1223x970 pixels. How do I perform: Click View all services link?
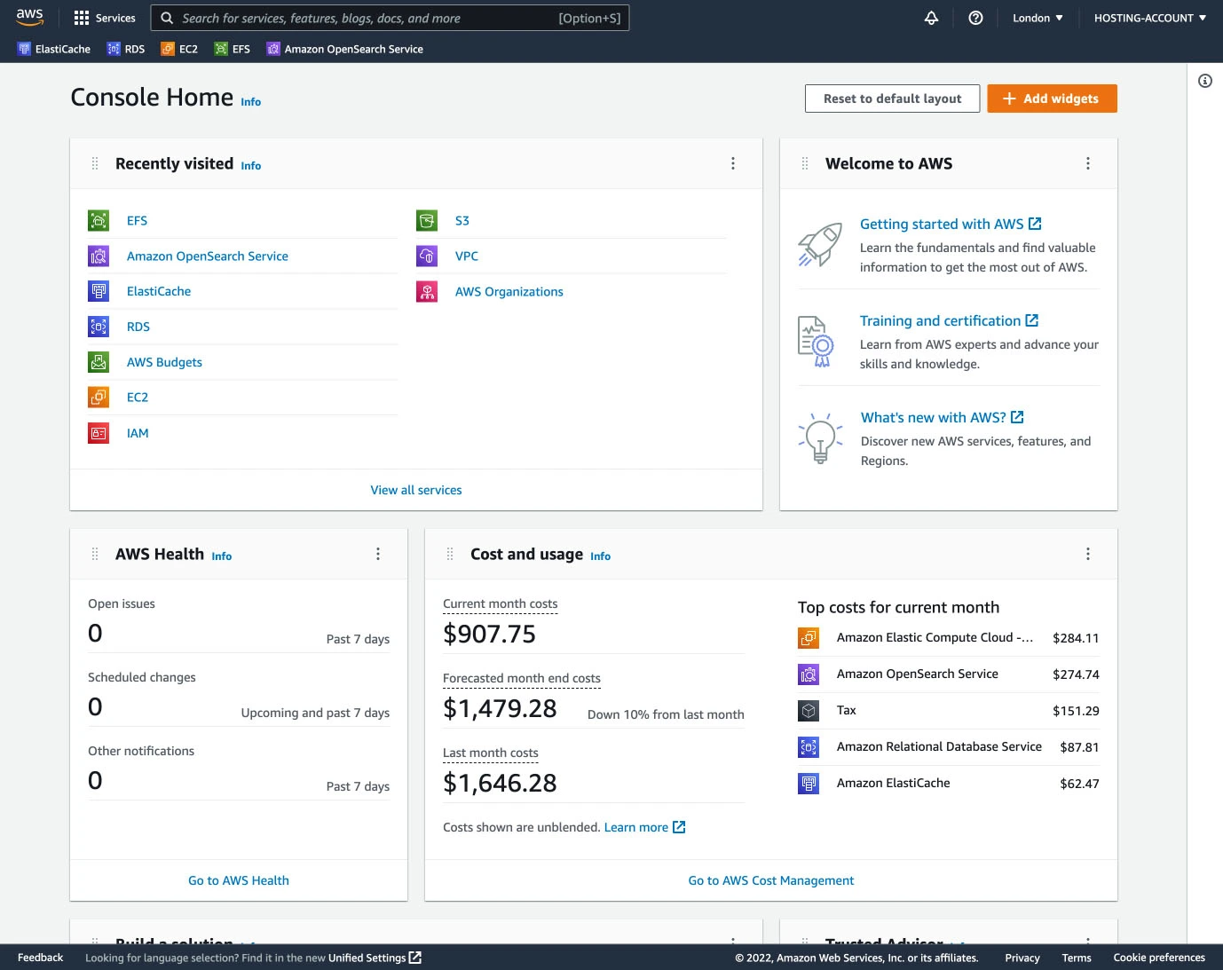coord(416,490)
